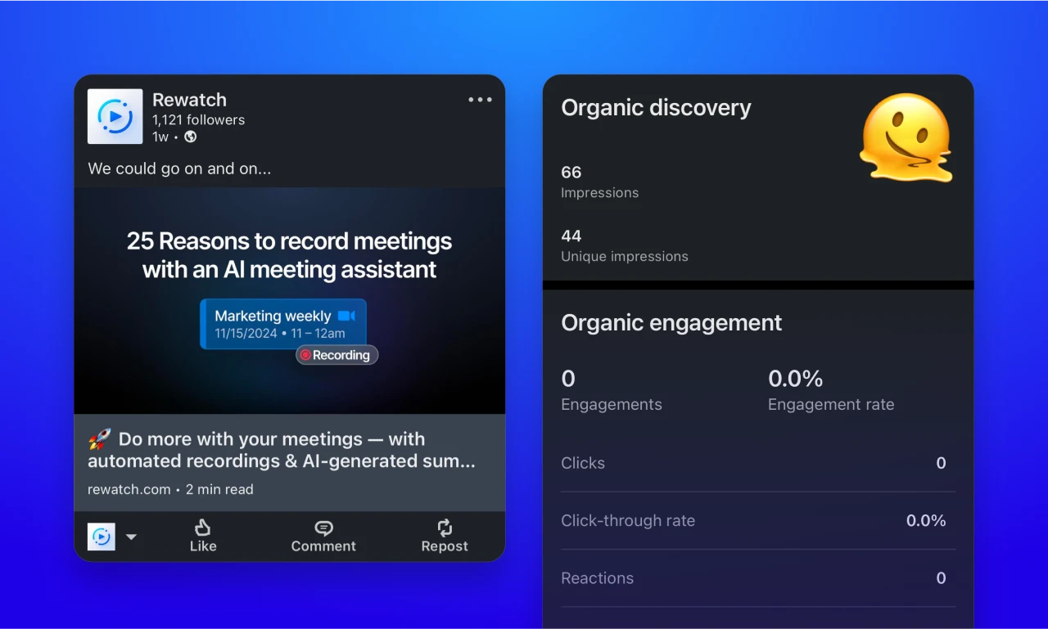Click the Organic discovery heading
This screenshot has height=629, width=1048.
pos(656,108)
